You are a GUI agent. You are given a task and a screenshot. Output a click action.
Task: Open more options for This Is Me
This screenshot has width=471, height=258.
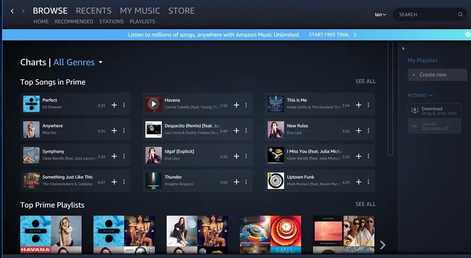[368, 105]
